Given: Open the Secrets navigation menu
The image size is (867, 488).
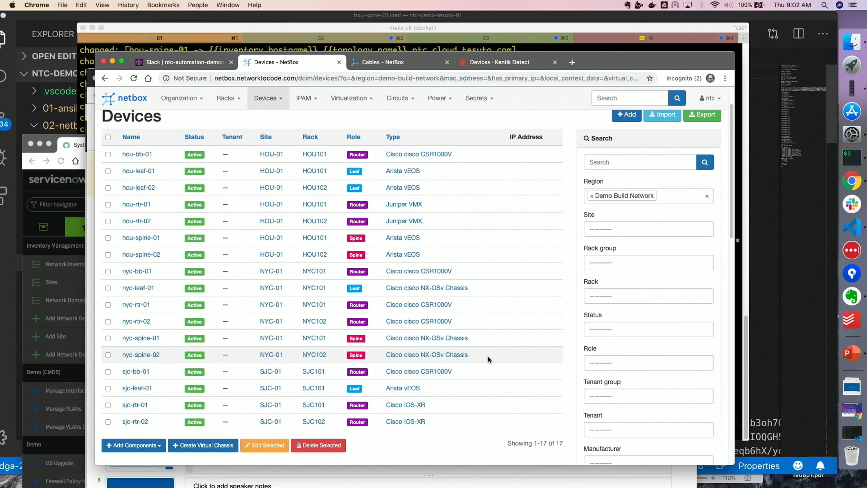Looking at the screenshot, I should click(479, 98).
